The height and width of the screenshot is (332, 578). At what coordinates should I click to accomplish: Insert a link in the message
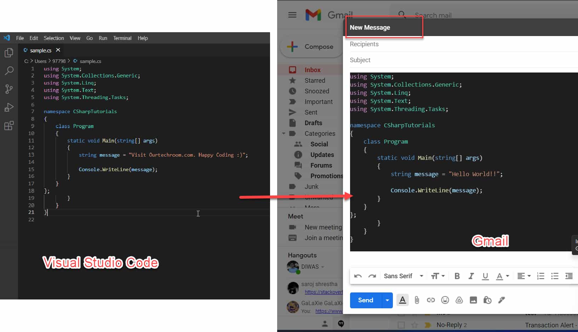pyautogui.click(x=431, y=300)
